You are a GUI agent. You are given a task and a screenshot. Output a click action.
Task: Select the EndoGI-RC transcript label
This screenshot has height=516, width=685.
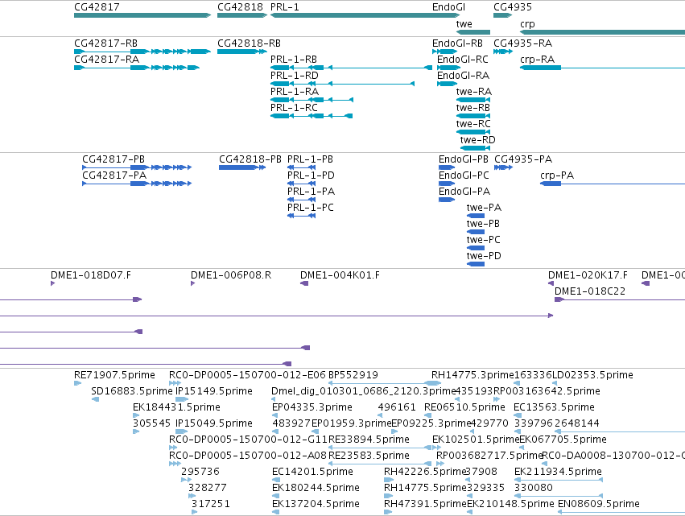[x=463, y=60]
